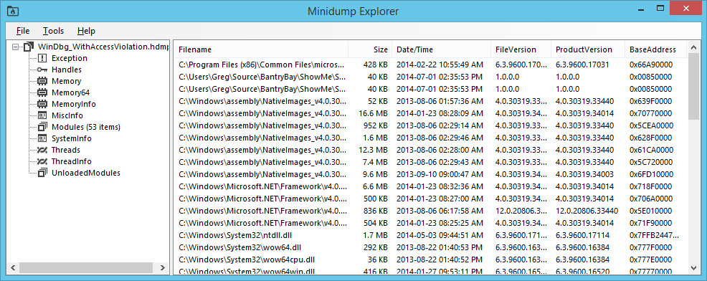Select the ntdll.dll module row
This screenshot has width=707, height=281.
(x=431, y=235)
